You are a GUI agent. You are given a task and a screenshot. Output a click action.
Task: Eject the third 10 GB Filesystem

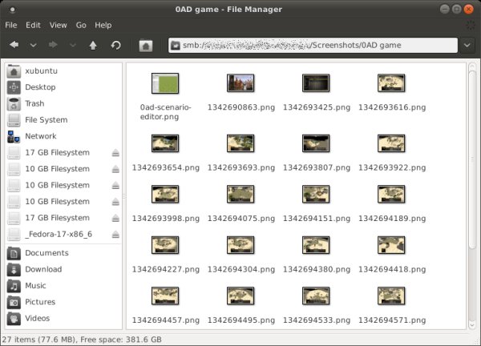pyautogui.click(x=115, y=202)
